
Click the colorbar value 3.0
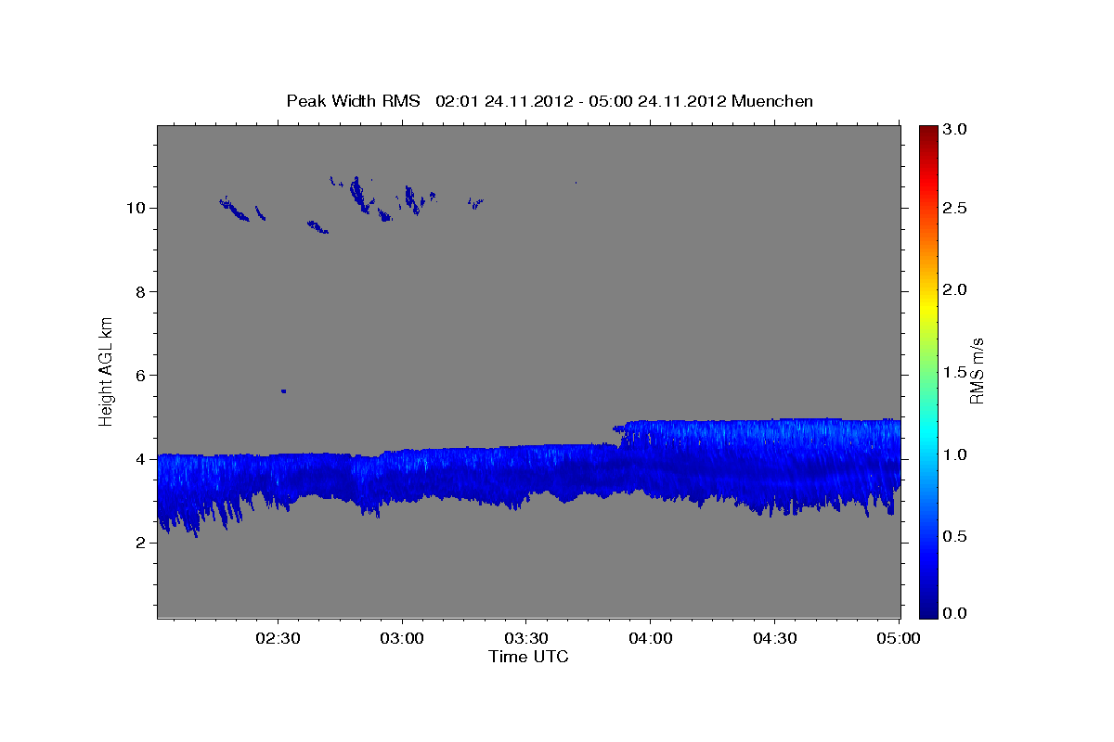955,130
